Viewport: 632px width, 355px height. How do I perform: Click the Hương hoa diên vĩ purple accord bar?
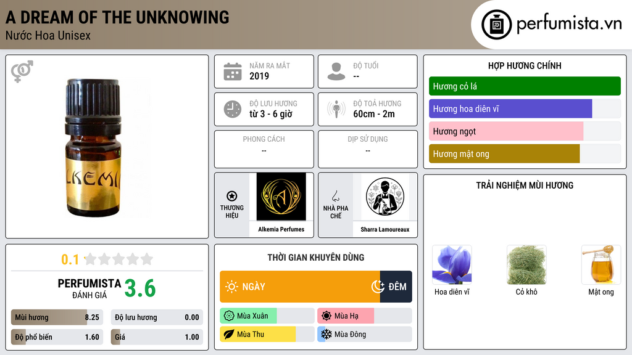tap(525, 108)
